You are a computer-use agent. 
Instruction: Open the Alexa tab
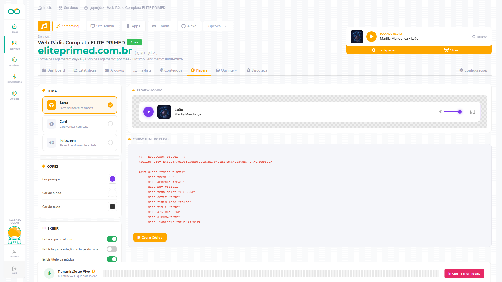(189, 26)
